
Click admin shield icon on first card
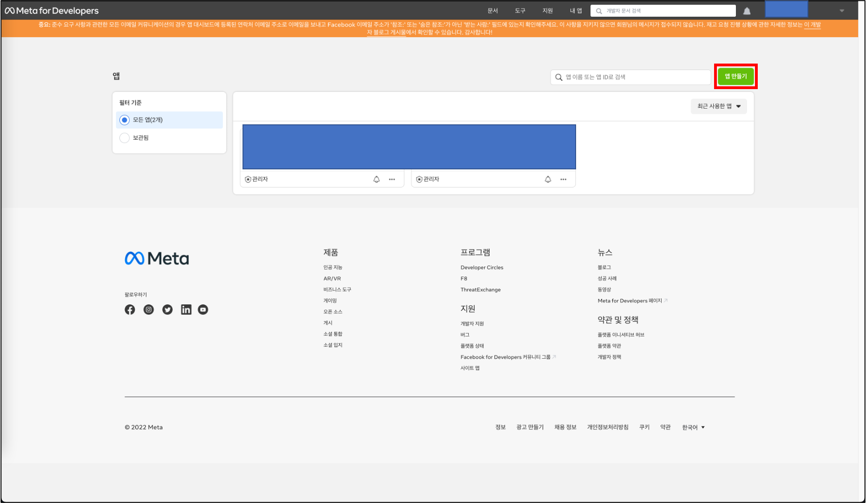(x=248, y=179)
